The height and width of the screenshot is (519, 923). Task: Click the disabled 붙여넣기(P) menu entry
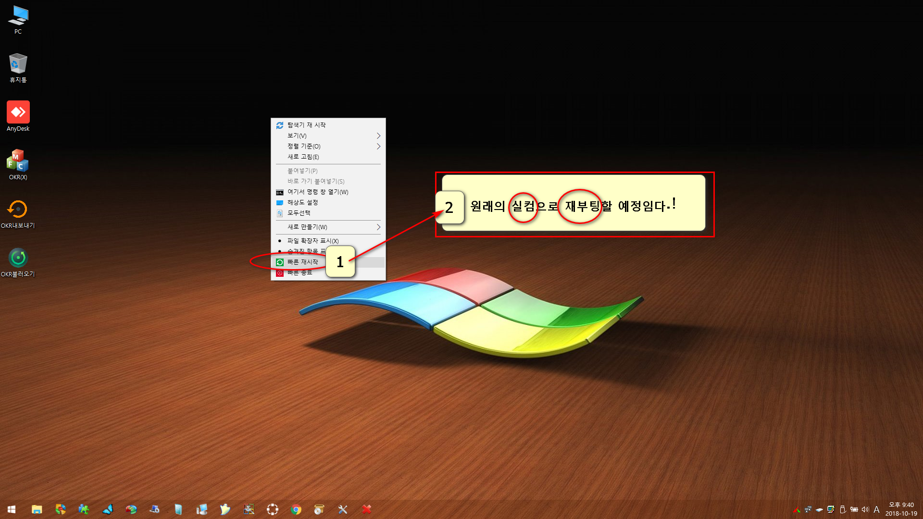point(328,171)
